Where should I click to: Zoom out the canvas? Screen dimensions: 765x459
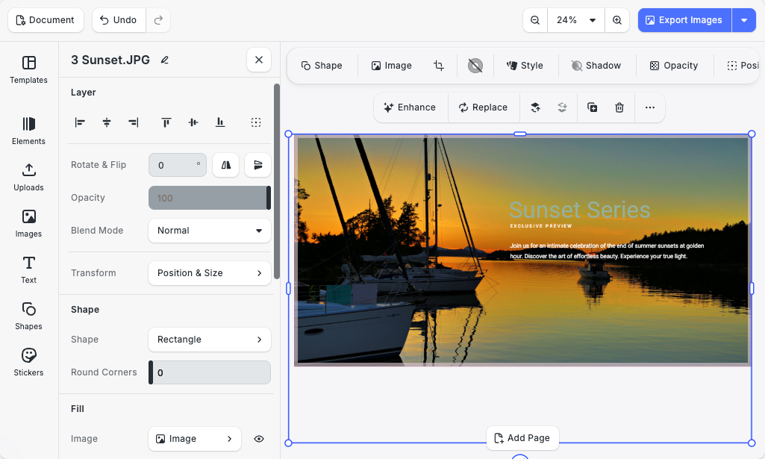tap(535, 20)
